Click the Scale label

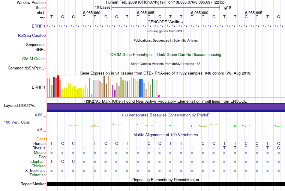click(40, 7)
